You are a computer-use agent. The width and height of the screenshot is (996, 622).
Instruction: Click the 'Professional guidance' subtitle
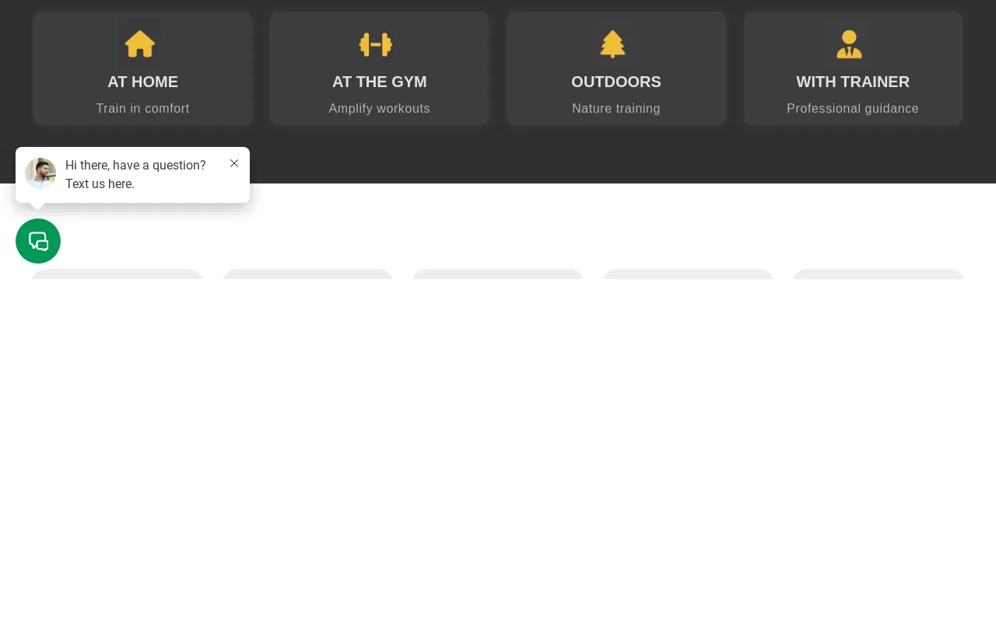(852, 109)
